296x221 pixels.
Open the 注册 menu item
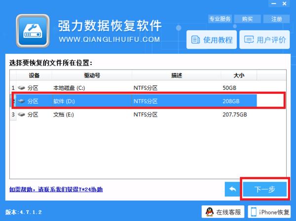tap(277, 19)
